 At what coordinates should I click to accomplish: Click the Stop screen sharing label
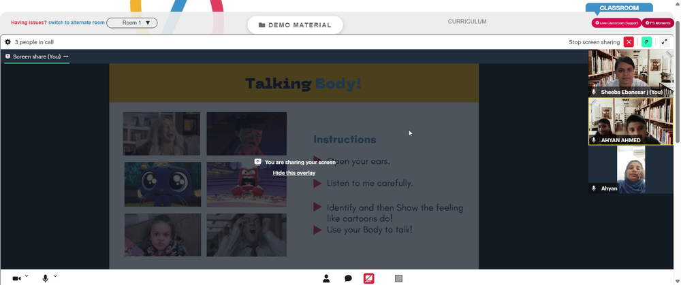[x=594, y=42]
